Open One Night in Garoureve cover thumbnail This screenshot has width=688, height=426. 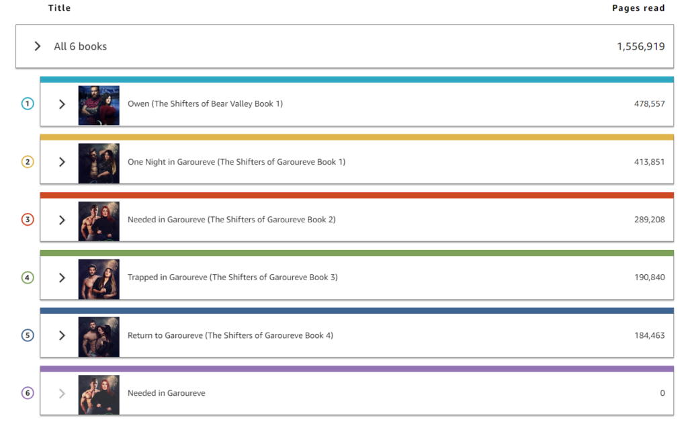(99, 163)
